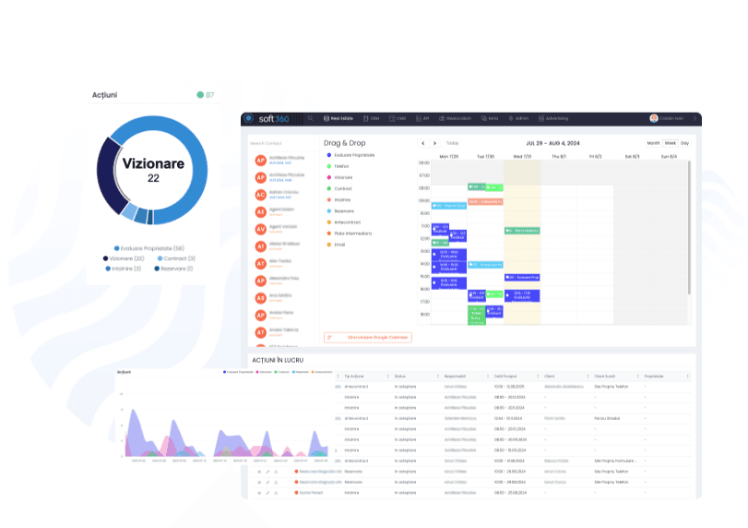Go to next week in calendar
Screen dimensions: 748x528
point(434,143)
